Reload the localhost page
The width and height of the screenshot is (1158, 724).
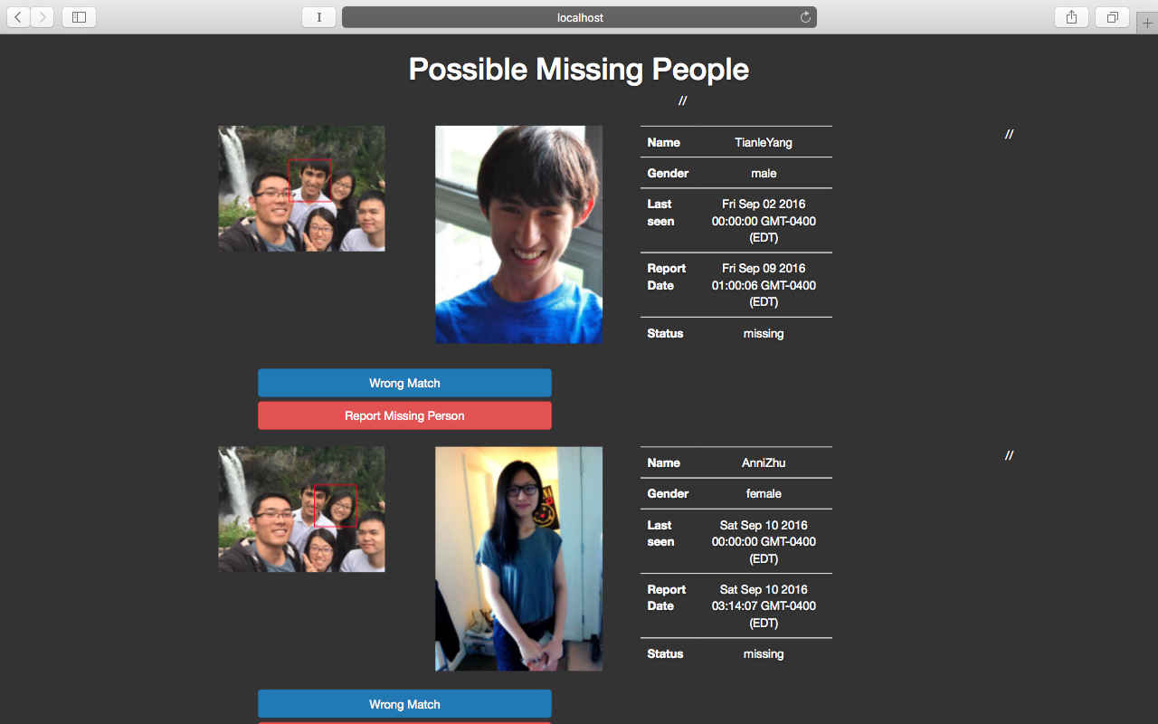tap(805, 17)
